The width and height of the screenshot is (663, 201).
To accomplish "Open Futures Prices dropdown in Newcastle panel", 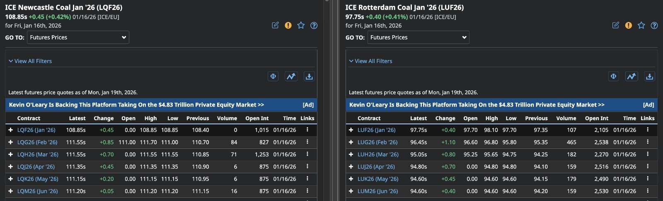I will click(78, 37).
